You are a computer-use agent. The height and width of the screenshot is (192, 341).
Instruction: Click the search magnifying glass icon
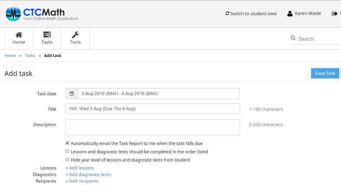pyautogui.click(x=293, y=38)
